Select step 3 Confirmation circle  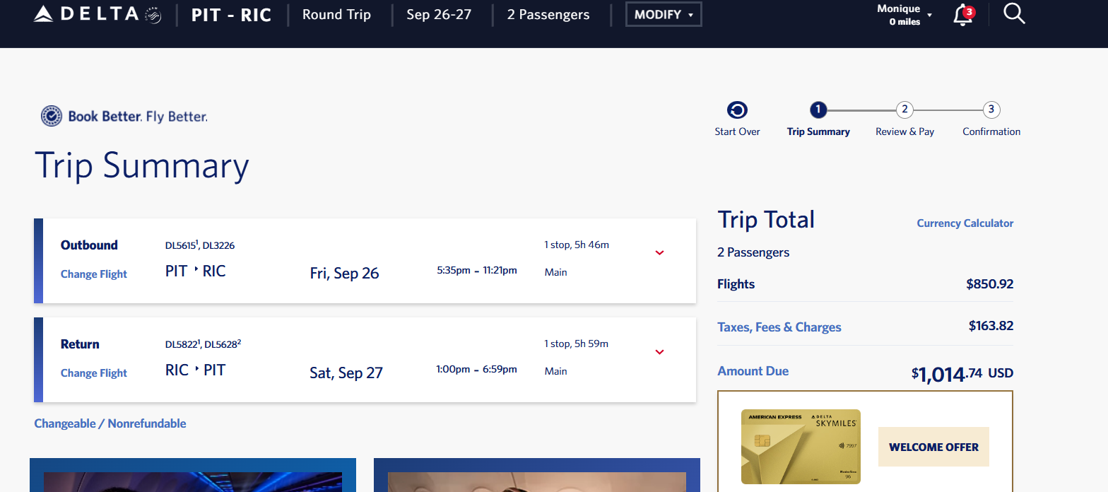pyautogui.click(x=991, y=110)
